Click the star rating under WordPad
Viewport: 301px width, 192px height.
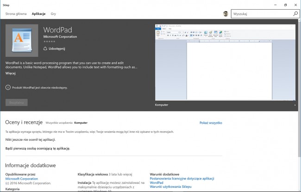coord(50,42)
